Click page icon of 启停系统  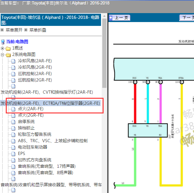pyautogui.click(x=13, y=122)
